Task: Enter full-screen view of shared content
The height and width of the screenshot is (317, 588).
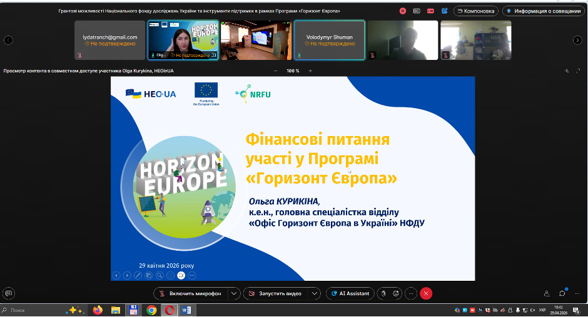Action: (580, 71)
